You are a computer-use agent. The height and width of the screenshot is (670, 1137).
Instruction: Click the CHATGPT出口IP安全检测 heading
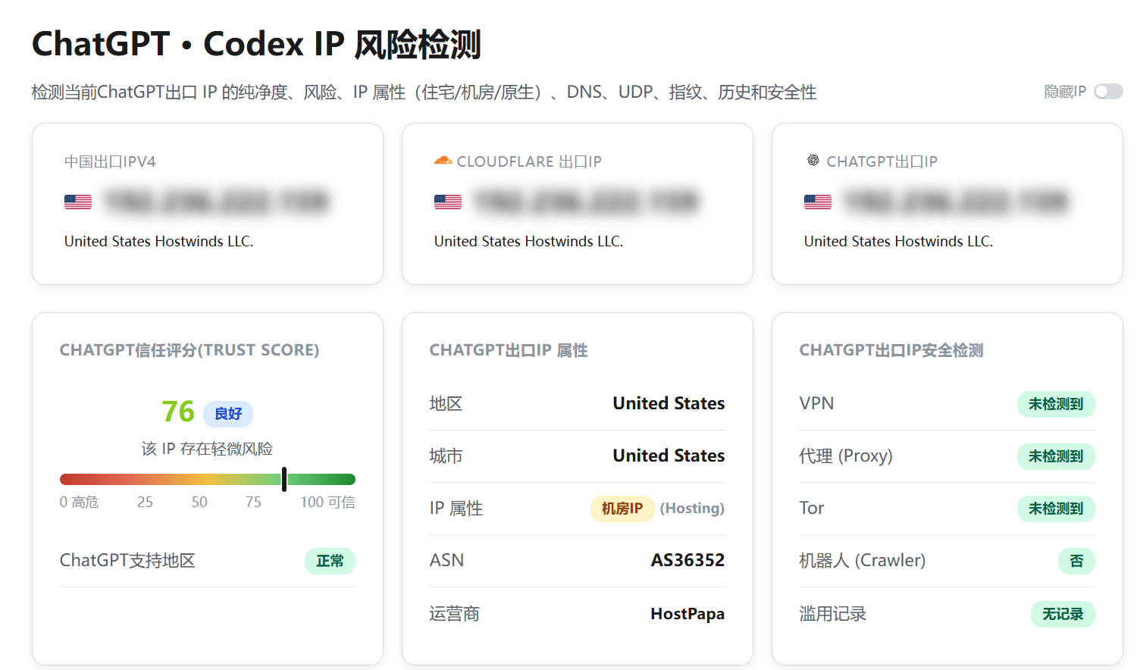coord(891,350)
